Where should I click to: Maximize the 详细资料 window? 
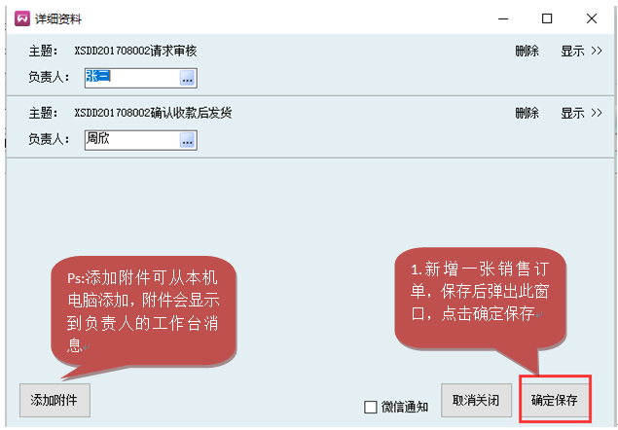coord(547,18)
